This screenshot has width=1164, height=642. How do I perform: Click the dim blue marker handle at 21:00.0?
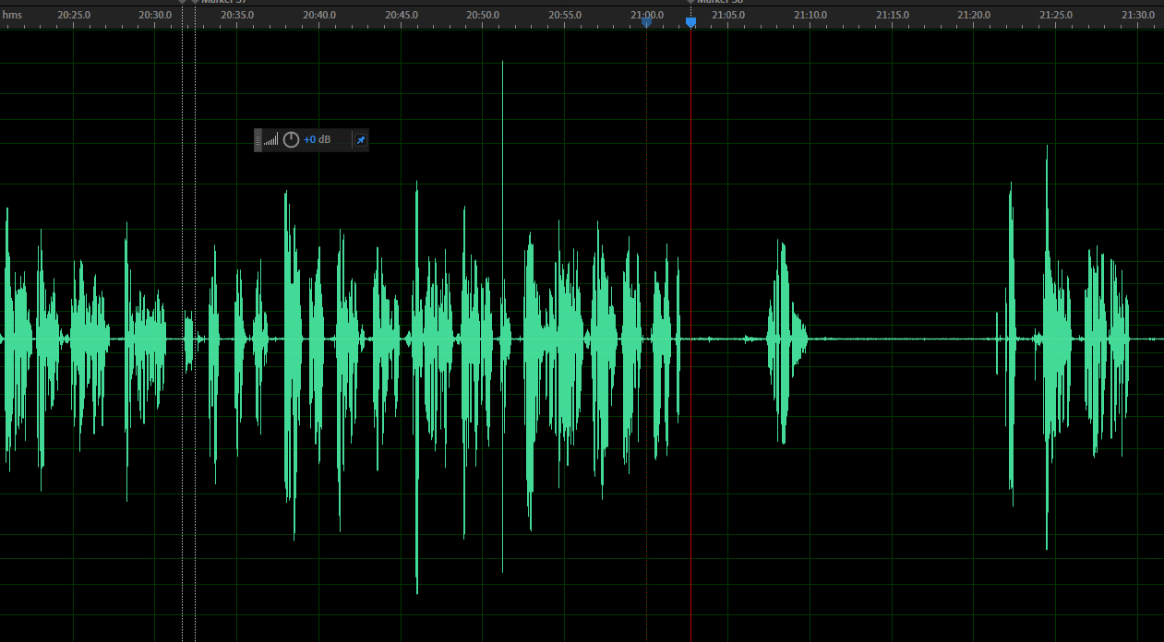pyautogui.click(x=646, y=22)
